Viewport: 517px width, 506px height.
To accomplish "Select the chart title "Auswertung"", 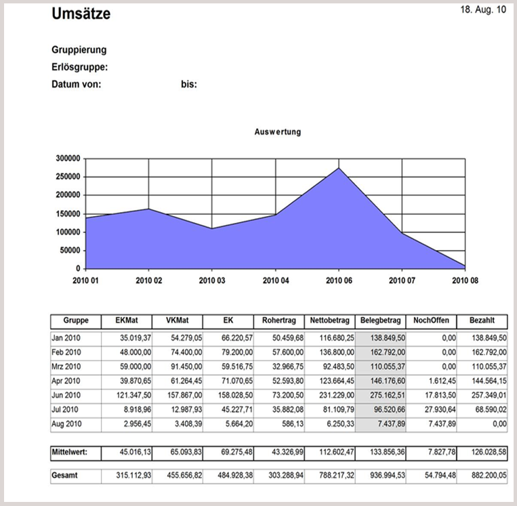I will [278, 132].
